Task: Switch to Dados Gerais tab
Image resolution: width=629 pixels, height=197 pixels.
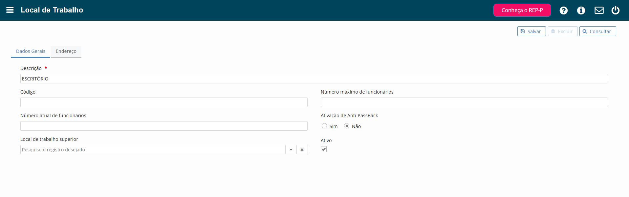Action: (x=31, y=51)
